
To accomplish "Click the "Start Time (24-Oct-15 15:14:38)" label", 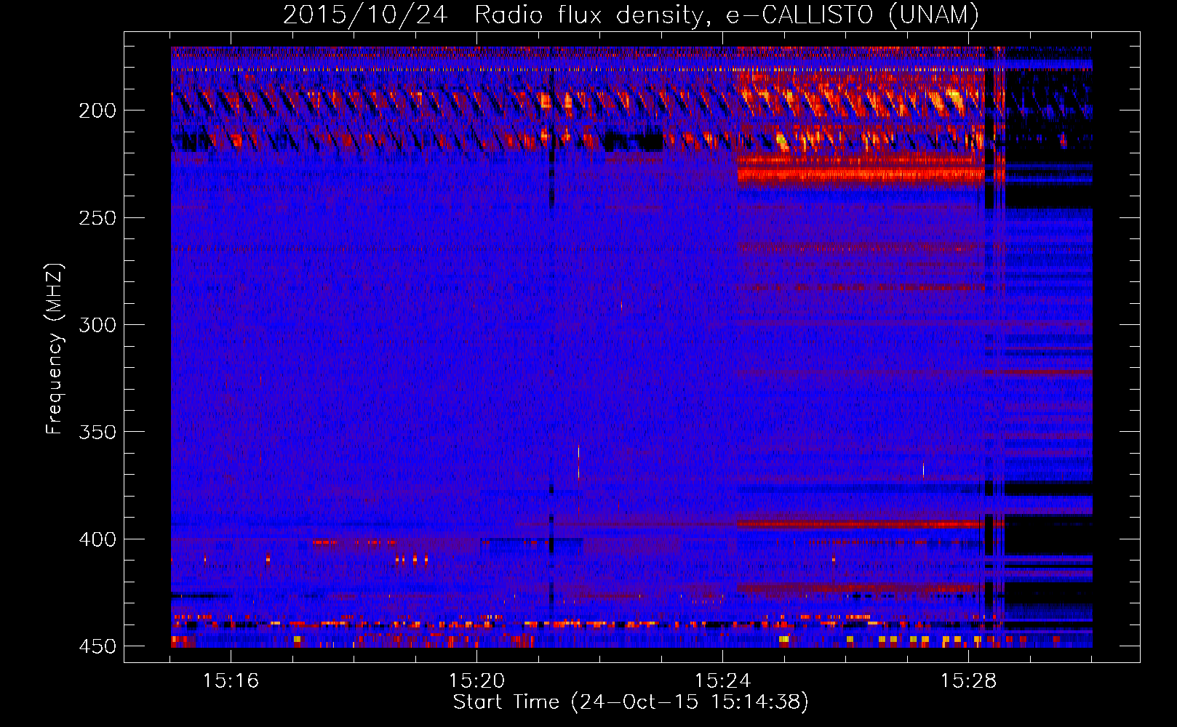I will pyautogui.click(x=631, y=702).
